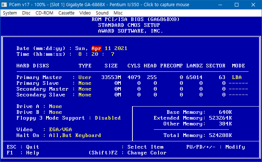Click Primary Master size 33553M

pyautogui.click(x=111, y=77)
